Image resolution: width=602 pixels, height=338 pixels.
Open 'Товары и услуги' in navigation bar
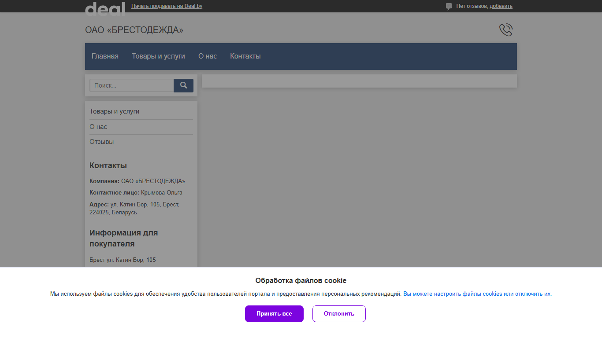click(158, 56)
